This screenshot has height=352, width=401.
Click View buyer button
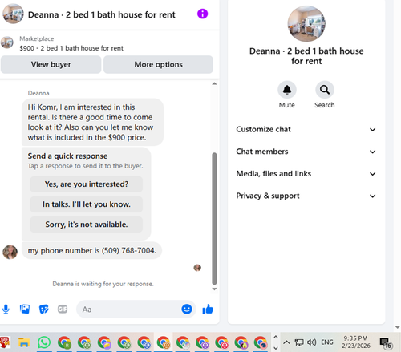click(51, 64)
